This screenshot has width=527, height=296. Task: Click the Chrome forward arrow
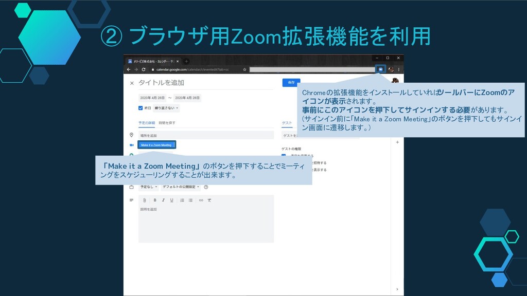[136, 69]
